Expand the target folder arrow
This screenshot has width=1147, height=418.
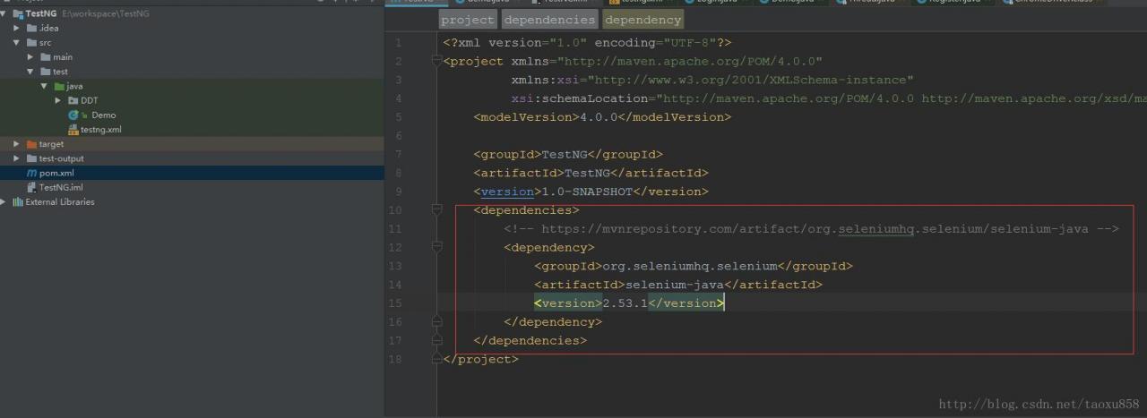click(x=16, y=144)
